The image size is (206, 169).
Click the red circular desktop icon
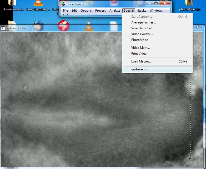pos(63,26)
